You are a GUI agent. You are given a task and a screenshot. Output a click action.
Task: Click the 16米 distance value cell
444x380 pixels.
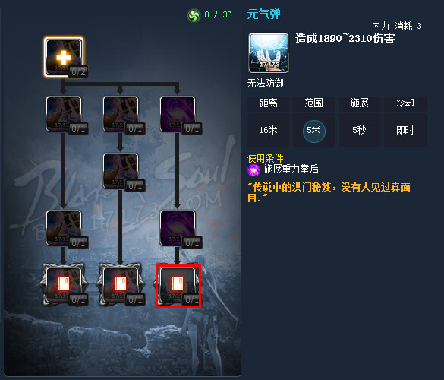pyautogui.click(x=269, y=131)
